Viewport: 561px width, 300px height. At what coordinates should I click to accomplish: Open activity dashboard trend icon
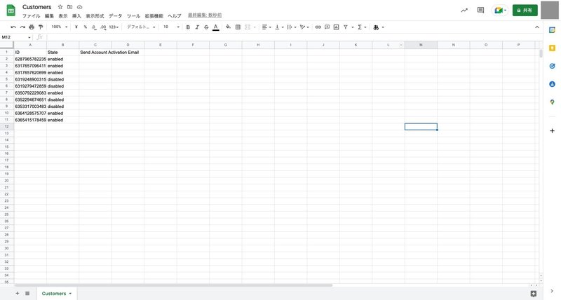[464, 11]
